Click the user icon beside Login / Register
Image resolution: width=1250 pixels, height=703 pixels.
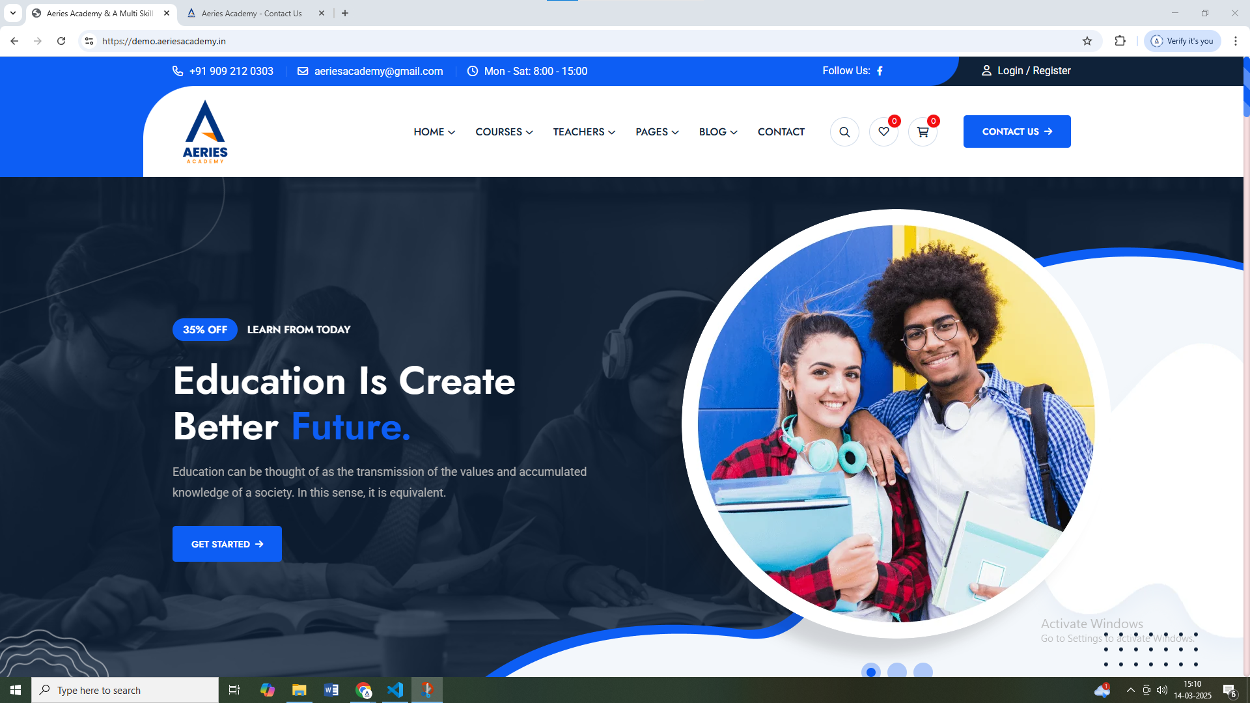(x=986, y=70)
